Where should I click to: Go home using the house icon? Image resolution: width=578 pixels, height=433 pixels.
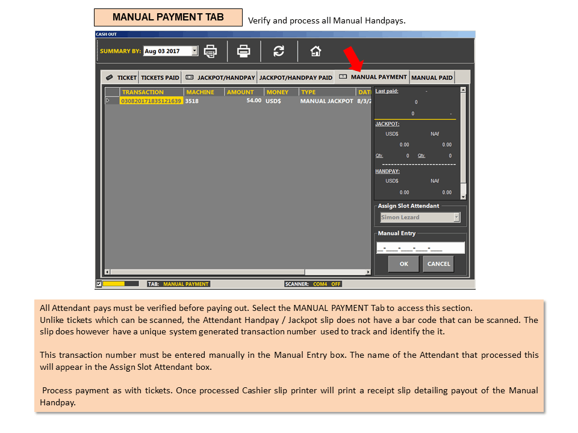[315, 51]
